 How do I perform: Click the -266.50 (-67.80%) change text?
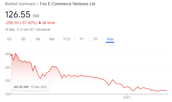[x=21, y=23]
